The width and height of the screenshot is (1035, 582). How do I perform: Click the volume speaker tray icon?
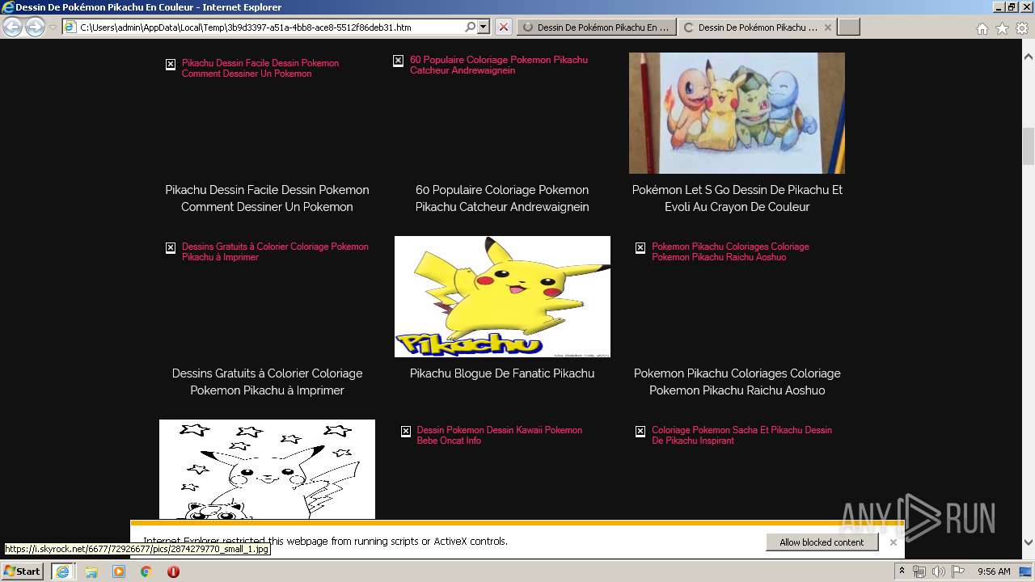(x=939, y=571)
